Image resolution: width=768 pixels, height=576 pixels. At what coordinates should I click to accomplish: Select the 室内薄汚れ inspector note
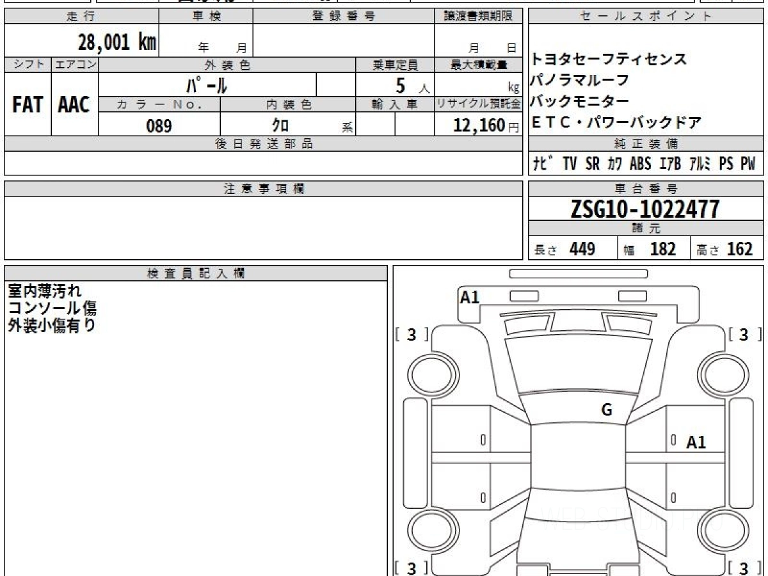(x=45, y=292)
